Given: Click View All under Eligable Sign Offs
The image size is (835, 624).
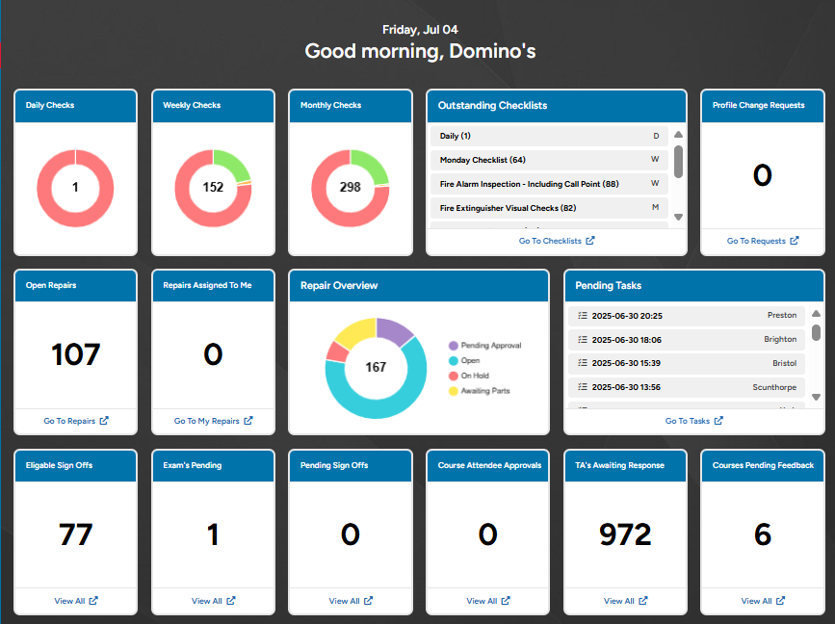Looking at the screenshot, I should 76,601.
